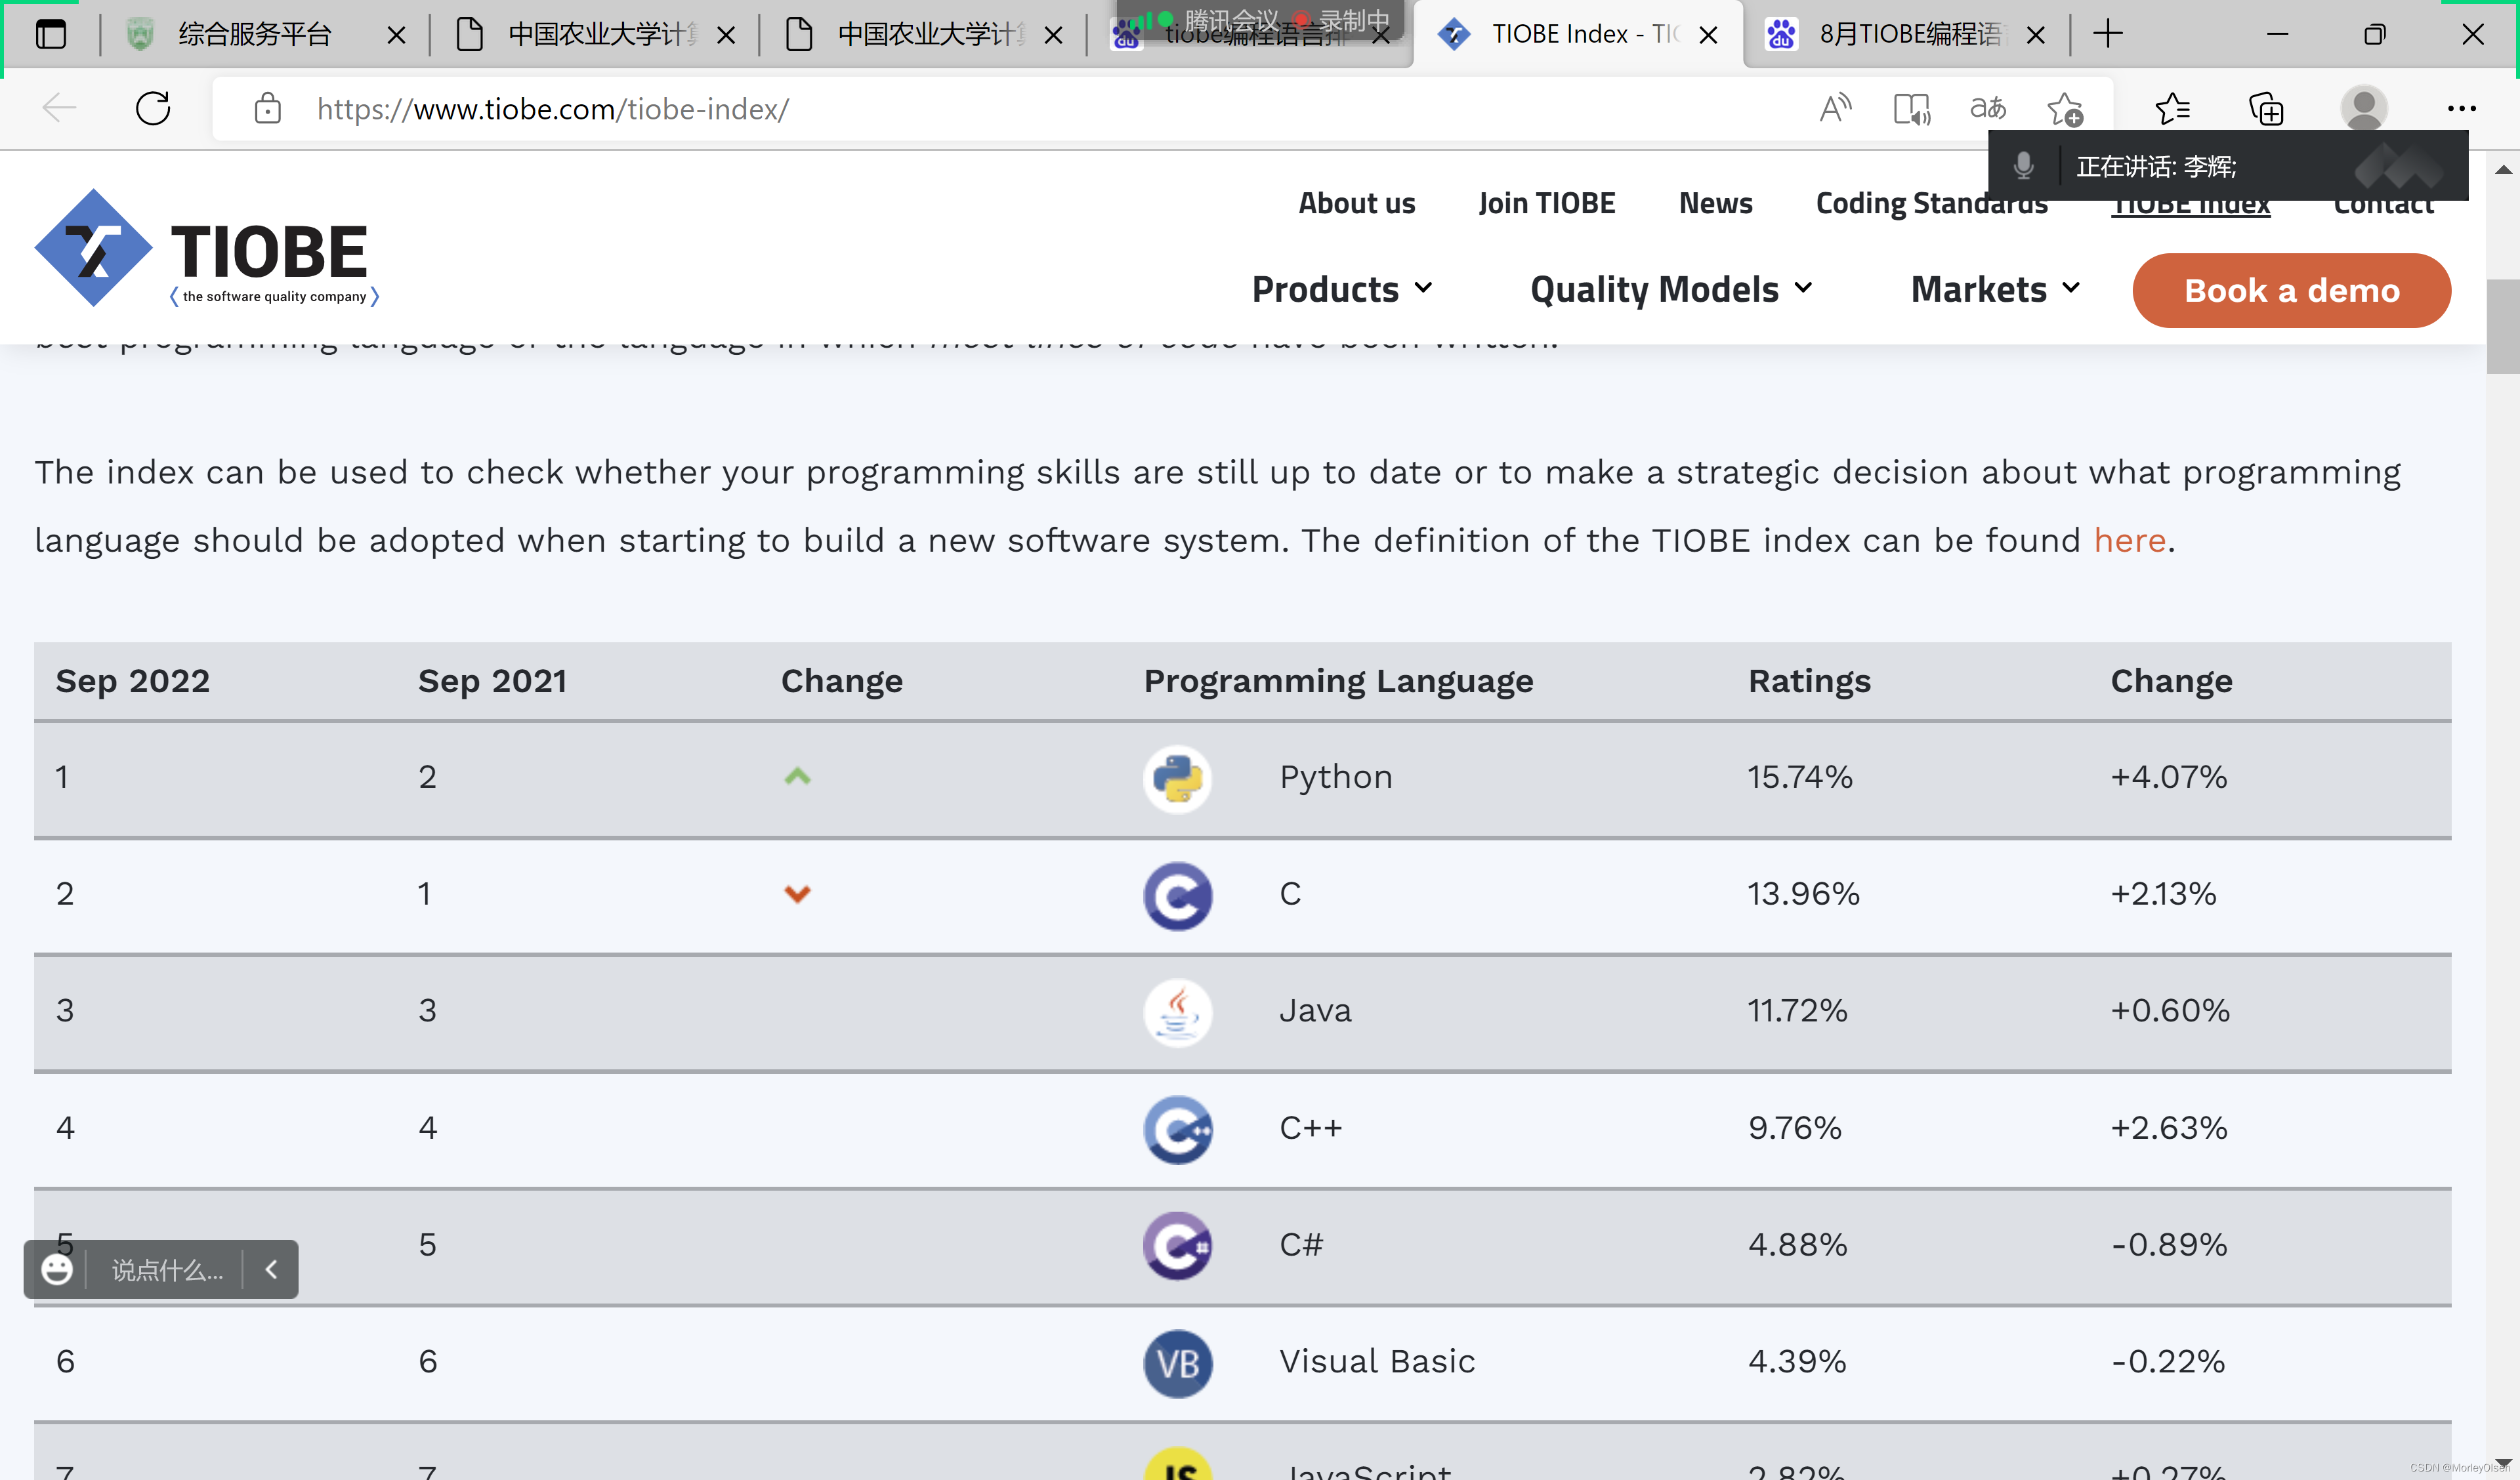The width and height of the screenshot is (2520, 1480).
Task: Expand the Products dropdown
Action: pos(1342,290)
